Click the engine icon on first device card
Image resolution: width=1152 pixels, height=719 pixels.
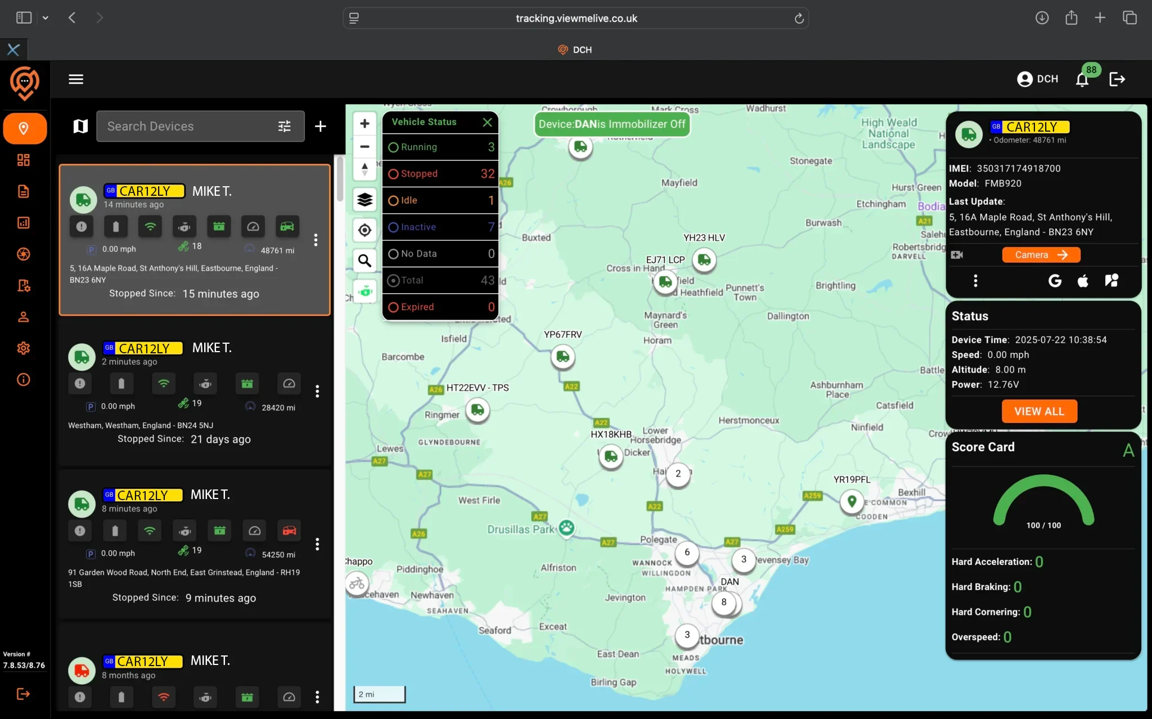[184, 227]
